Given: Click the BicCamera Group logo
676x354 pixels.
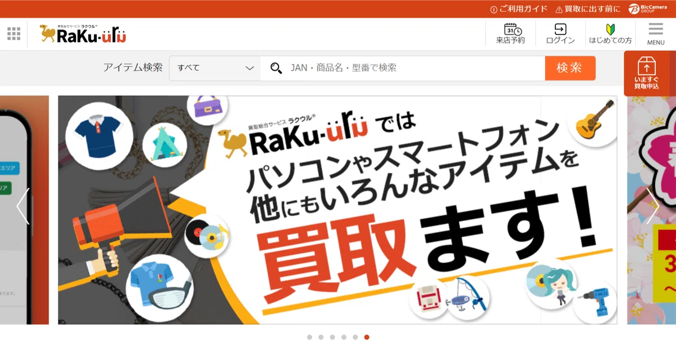Looking at the screenshot, I should point(648,8).
